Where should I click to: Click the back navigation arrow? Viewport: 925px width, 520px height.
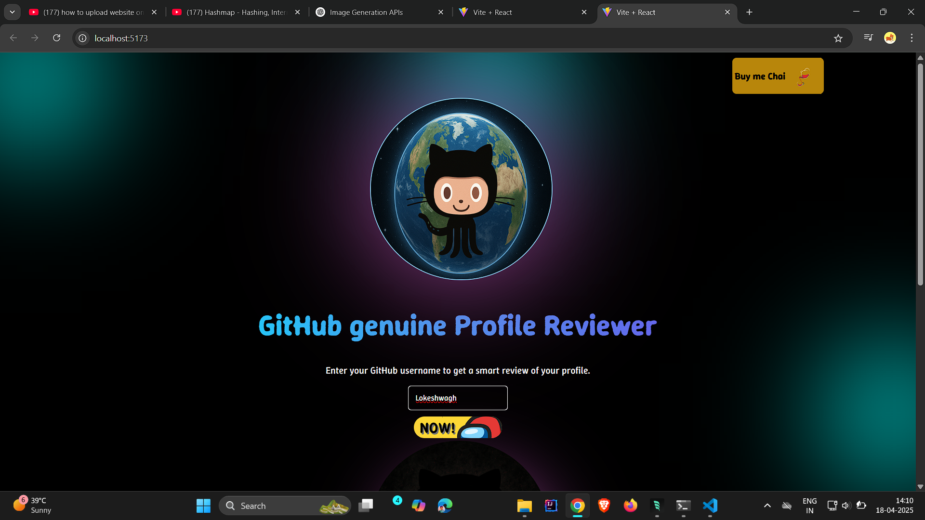pos(13,38)
